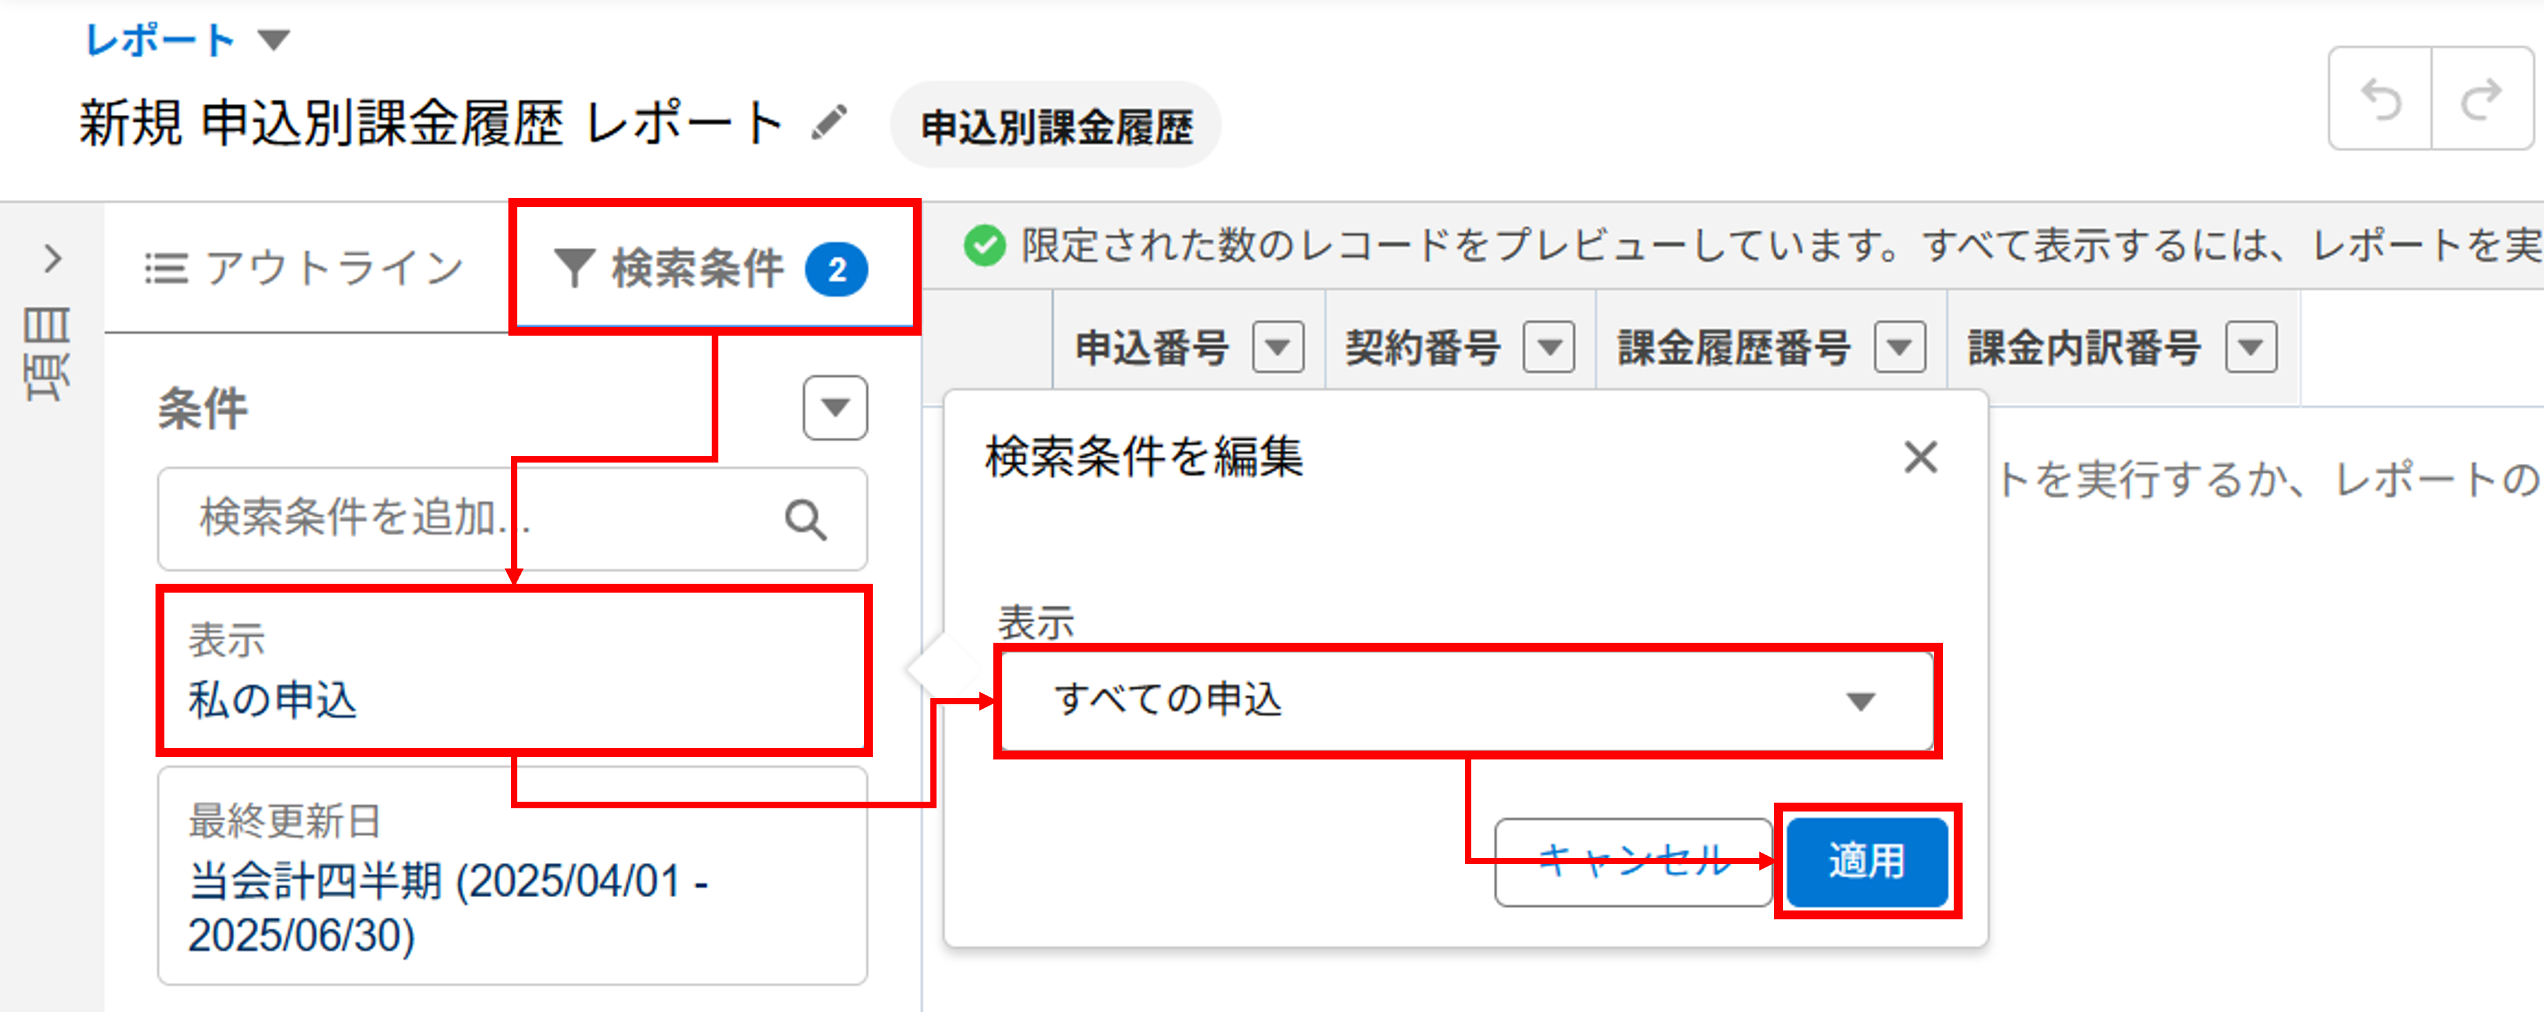Close the 検索条件を編集 dialog

(x=1922, y=457)
